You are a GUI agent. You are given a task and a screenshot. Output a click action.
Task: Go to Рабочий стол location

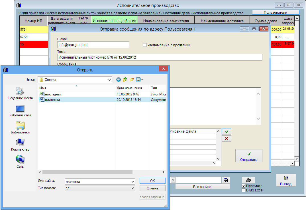click(x=20, y=111)
